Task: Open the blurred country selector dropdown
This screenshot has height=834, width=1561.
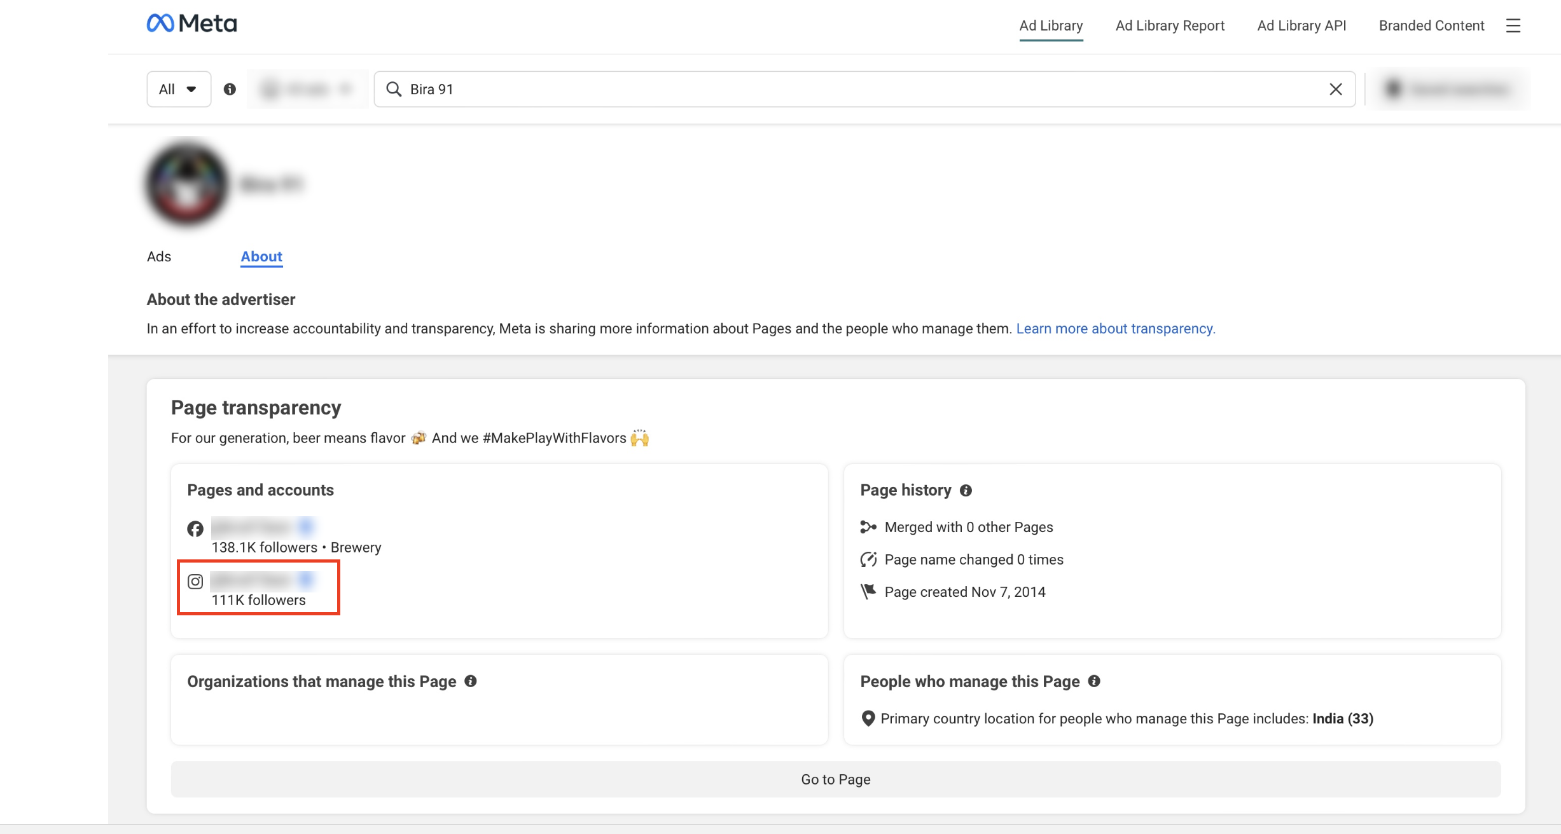Action: [308, 89]
